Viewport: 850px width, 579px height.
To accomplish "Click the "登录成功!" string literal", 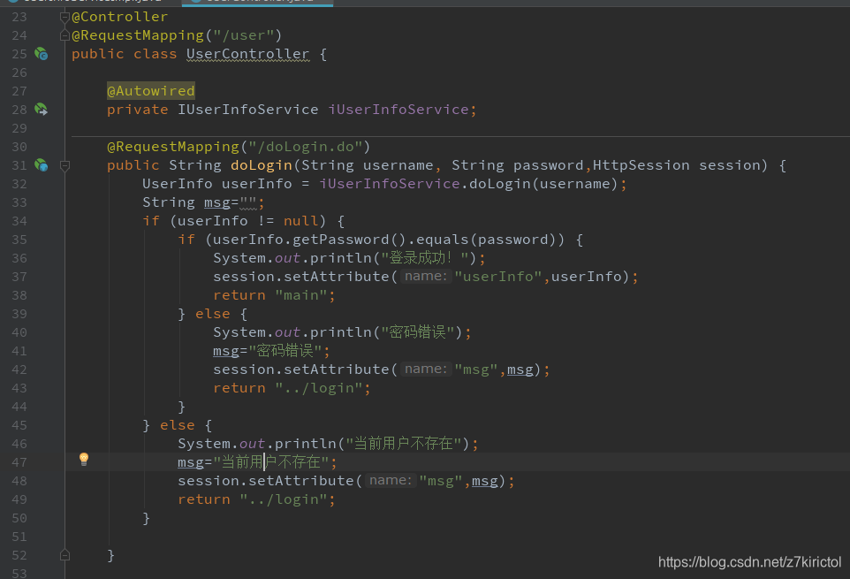I will [425, 258].
